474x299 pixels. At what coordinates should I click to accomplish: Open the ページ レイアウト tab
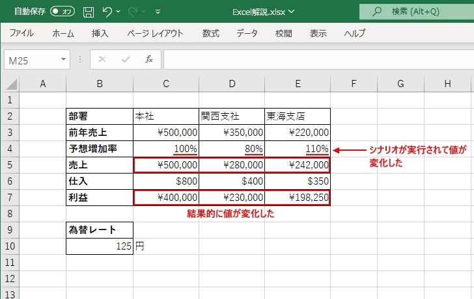[x=155, y=33]
